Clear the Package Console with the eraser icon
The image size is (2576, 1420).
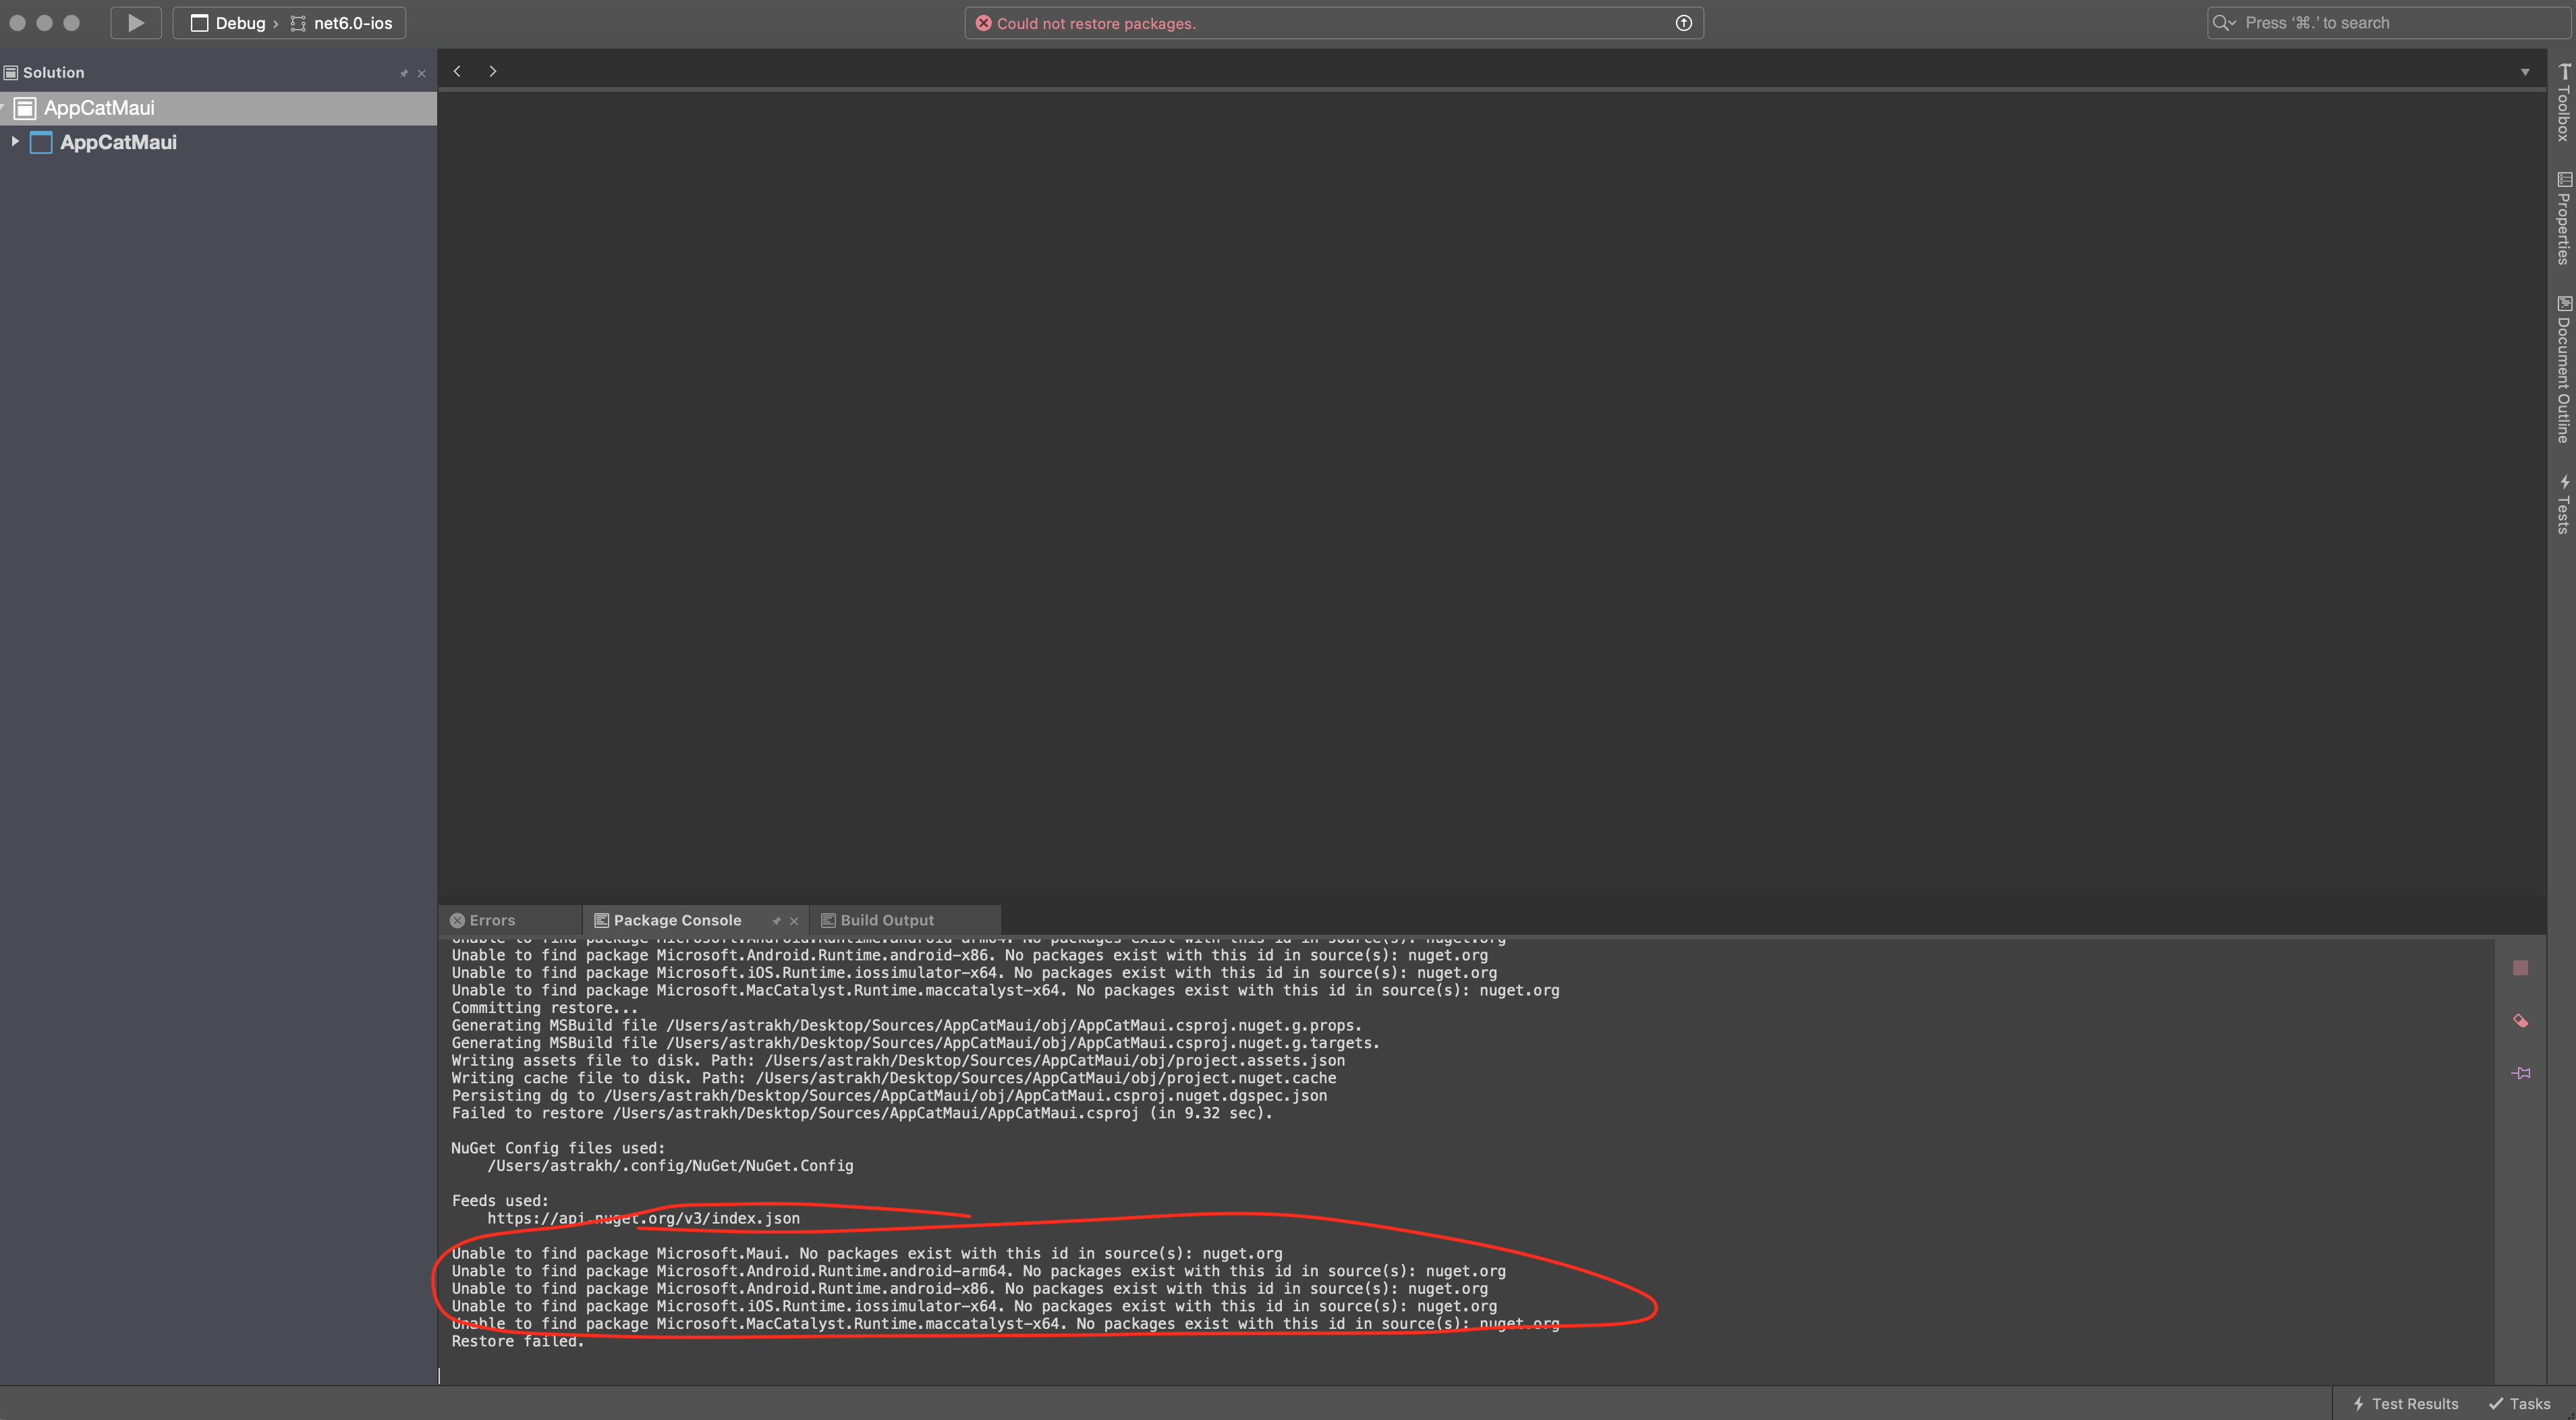pyautogui.click(x=2521, y=1021)
